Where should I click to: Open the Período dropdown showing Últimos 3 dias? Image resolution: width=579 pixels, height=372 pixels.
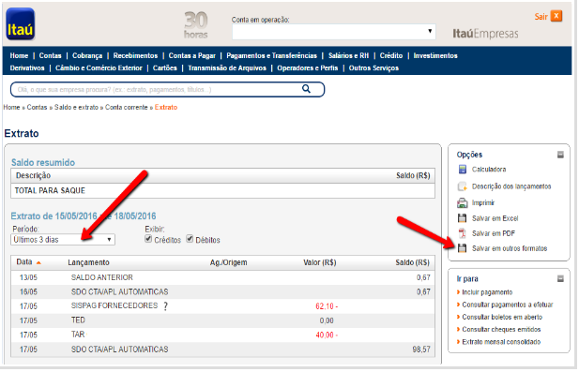[x=63, y=240]
